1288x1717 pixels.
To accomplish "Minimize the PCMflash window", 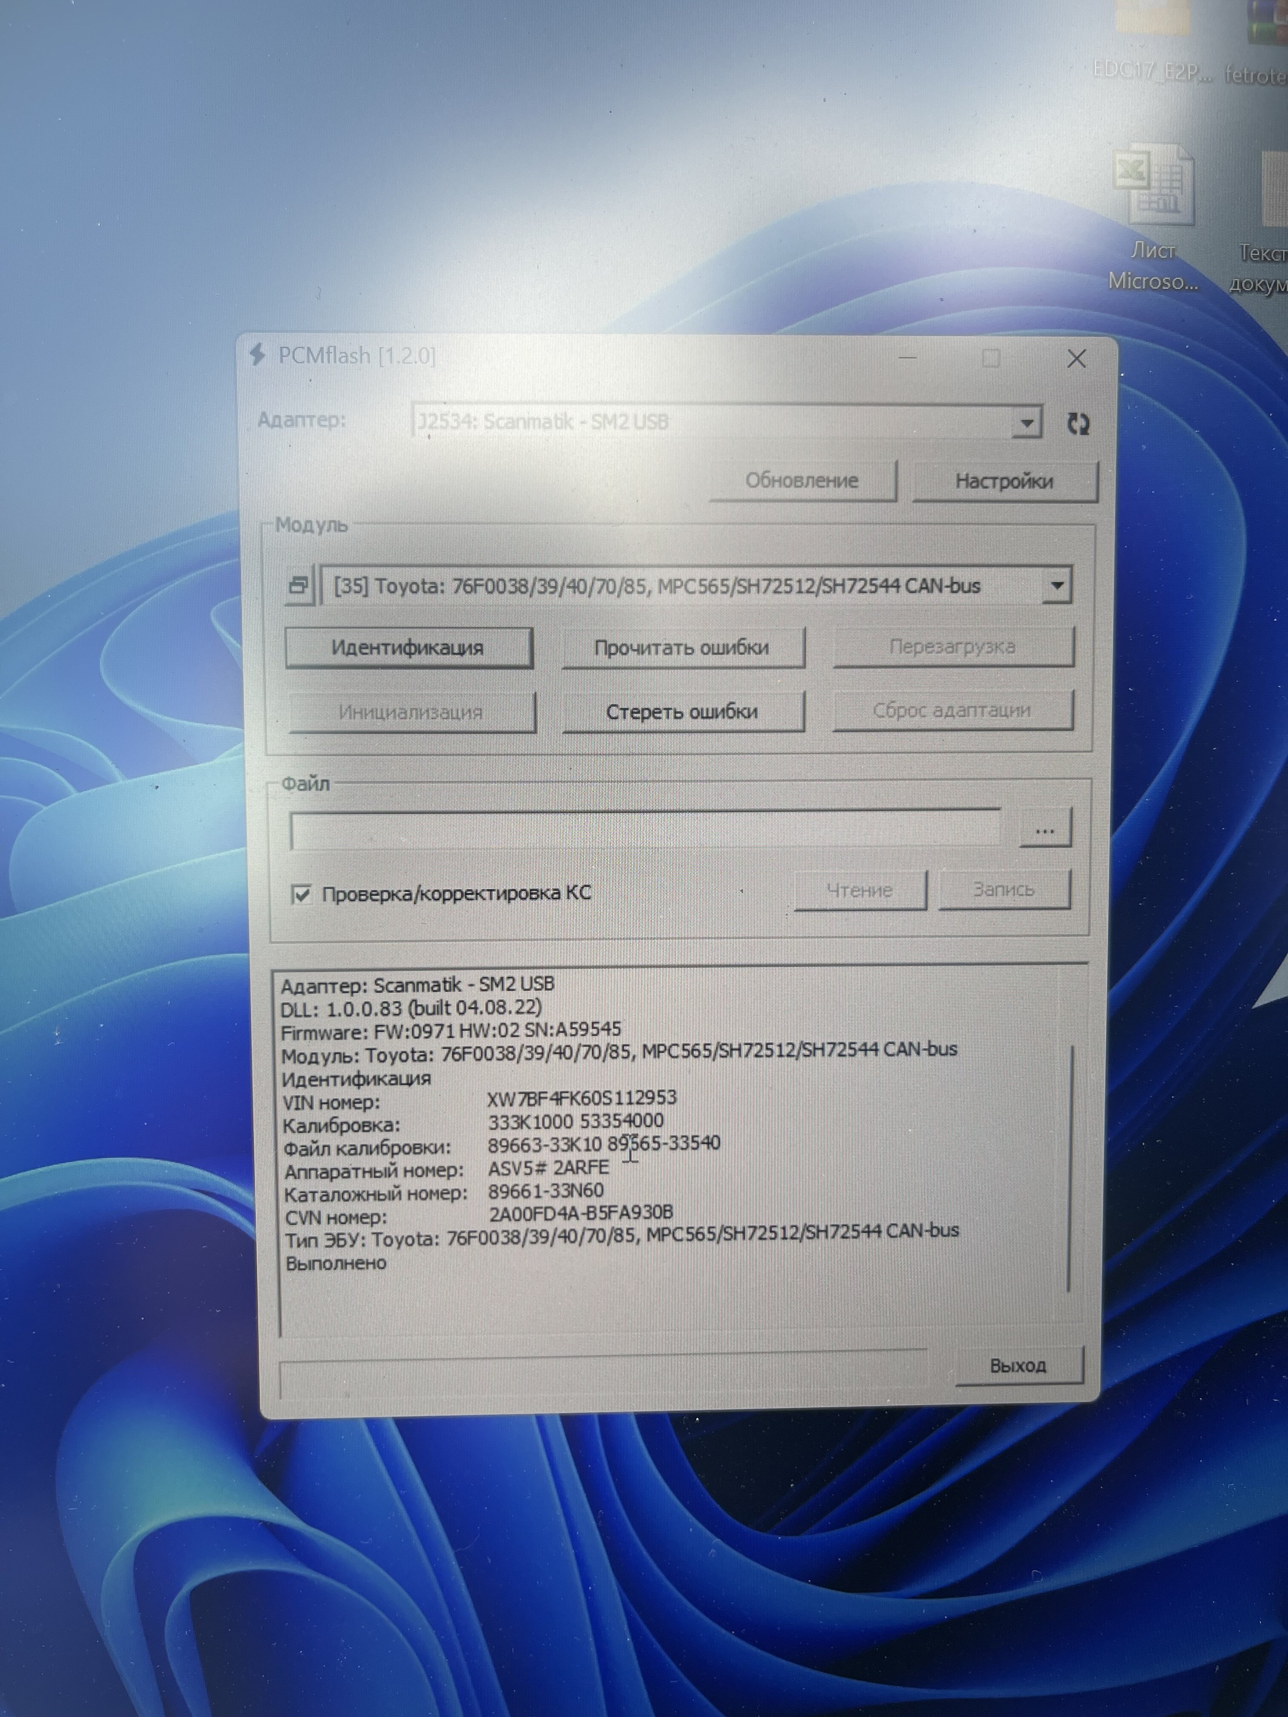I will click(x=907, y=359).
